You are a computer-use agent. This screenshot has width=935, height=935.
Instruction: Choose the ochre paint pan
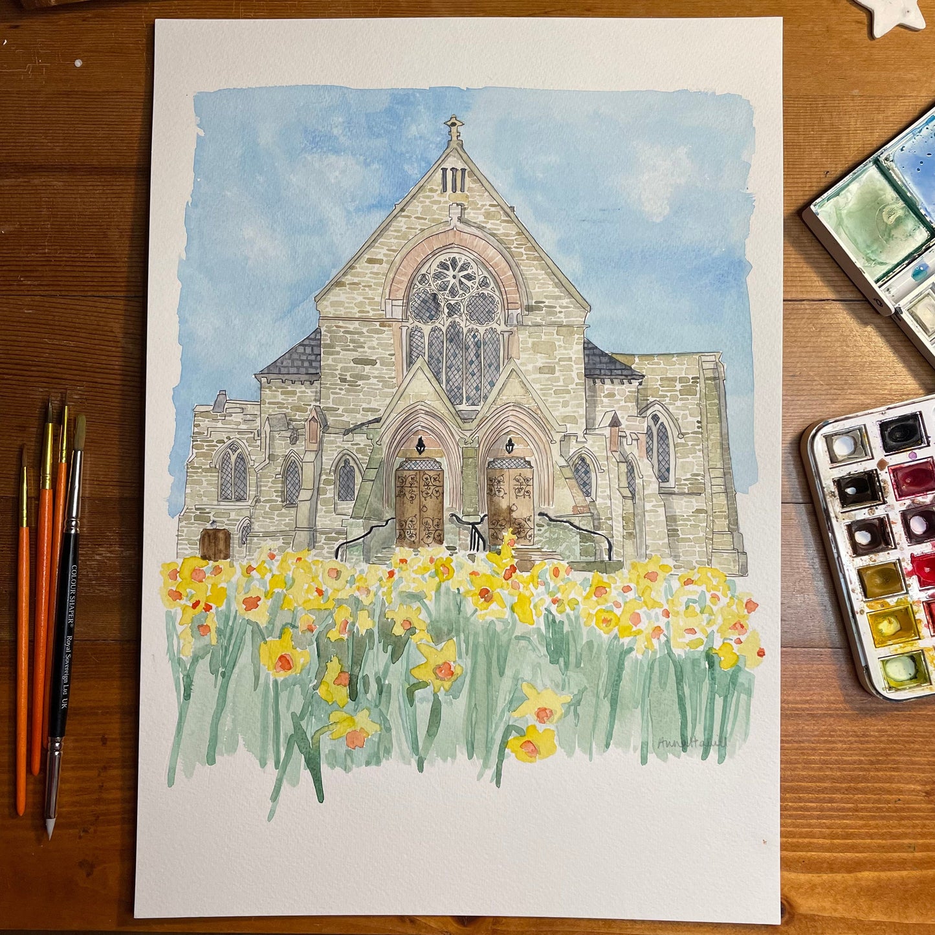[881, 580]
